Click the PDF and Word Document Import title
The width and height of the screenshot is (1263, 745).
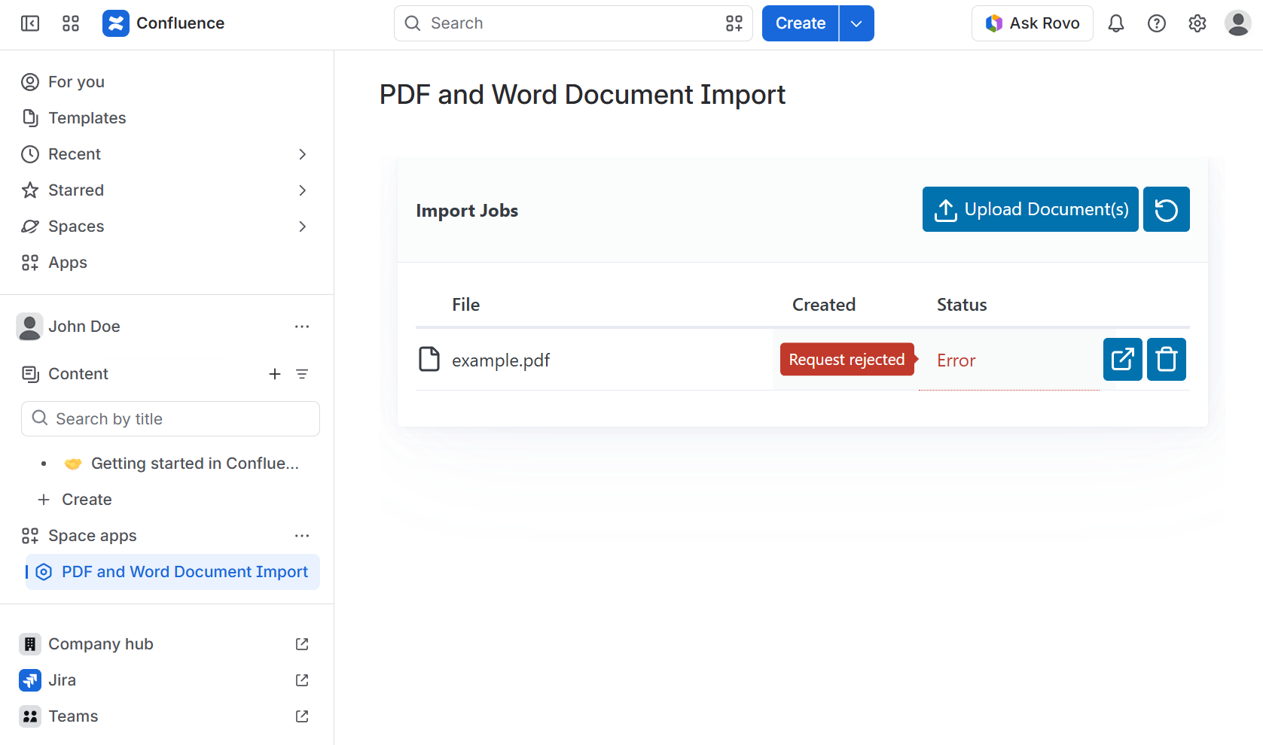coord(582,95)
